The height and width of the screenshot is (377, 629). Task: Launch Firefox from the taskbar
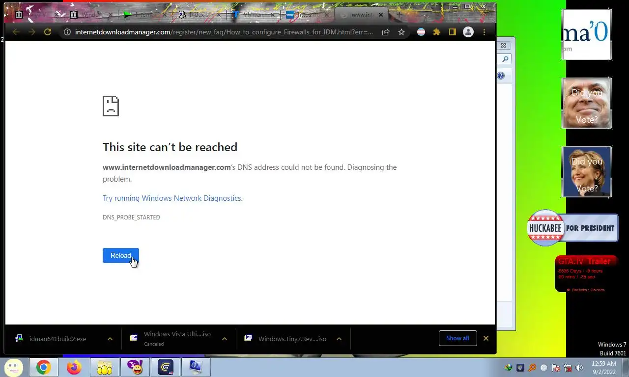click(74, 367)
